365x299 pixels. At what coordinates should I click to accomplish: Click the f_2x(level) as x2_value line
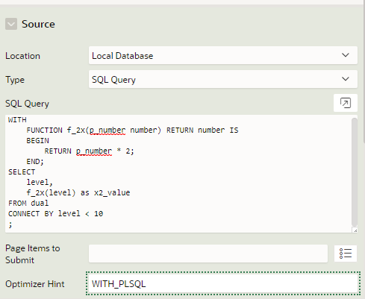[x=78, y=193]
